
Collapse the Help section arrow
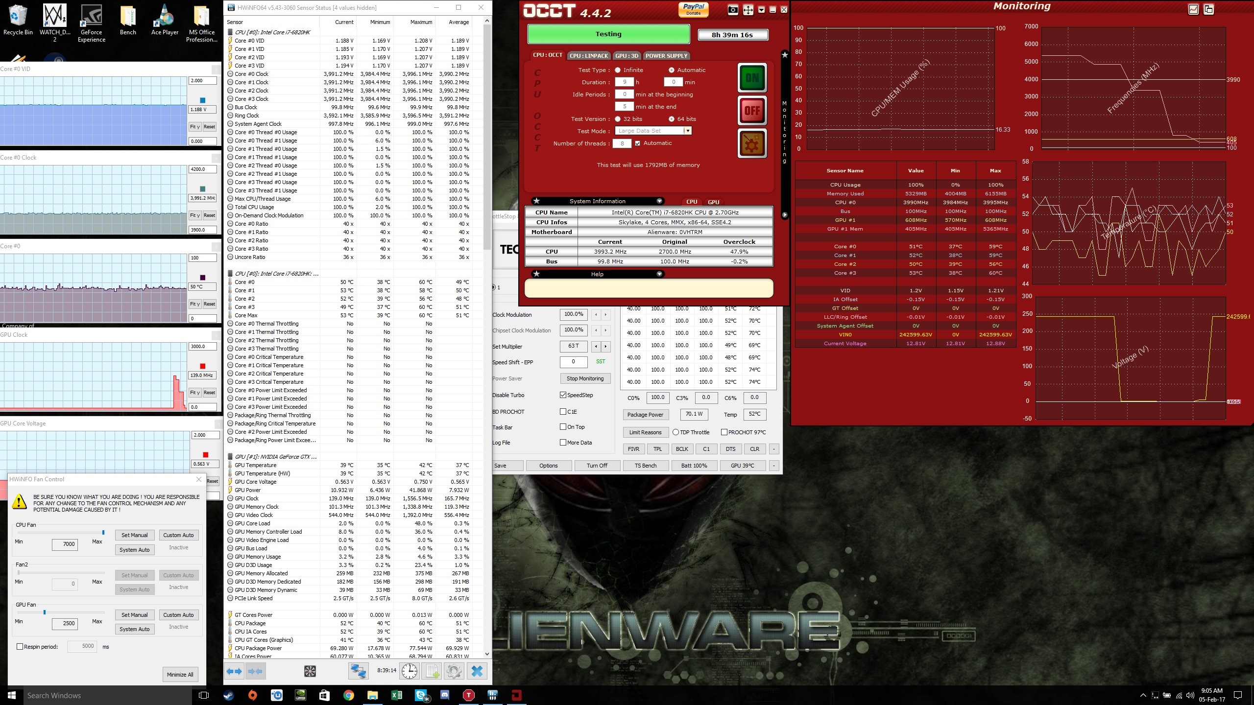tap(659, 274)
